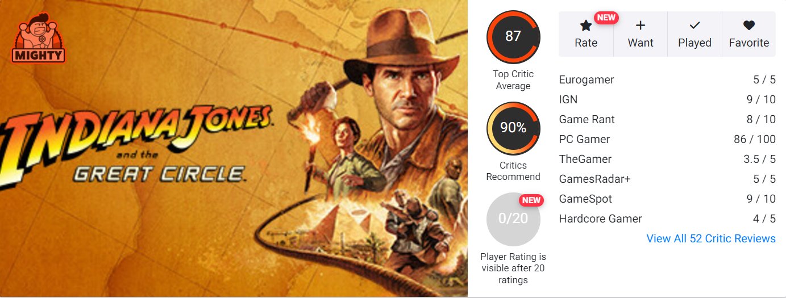786x298 pixels.
Task: Open View All 52 Critic Reviews
Action: pyautogui.click(x=711, y=238)
